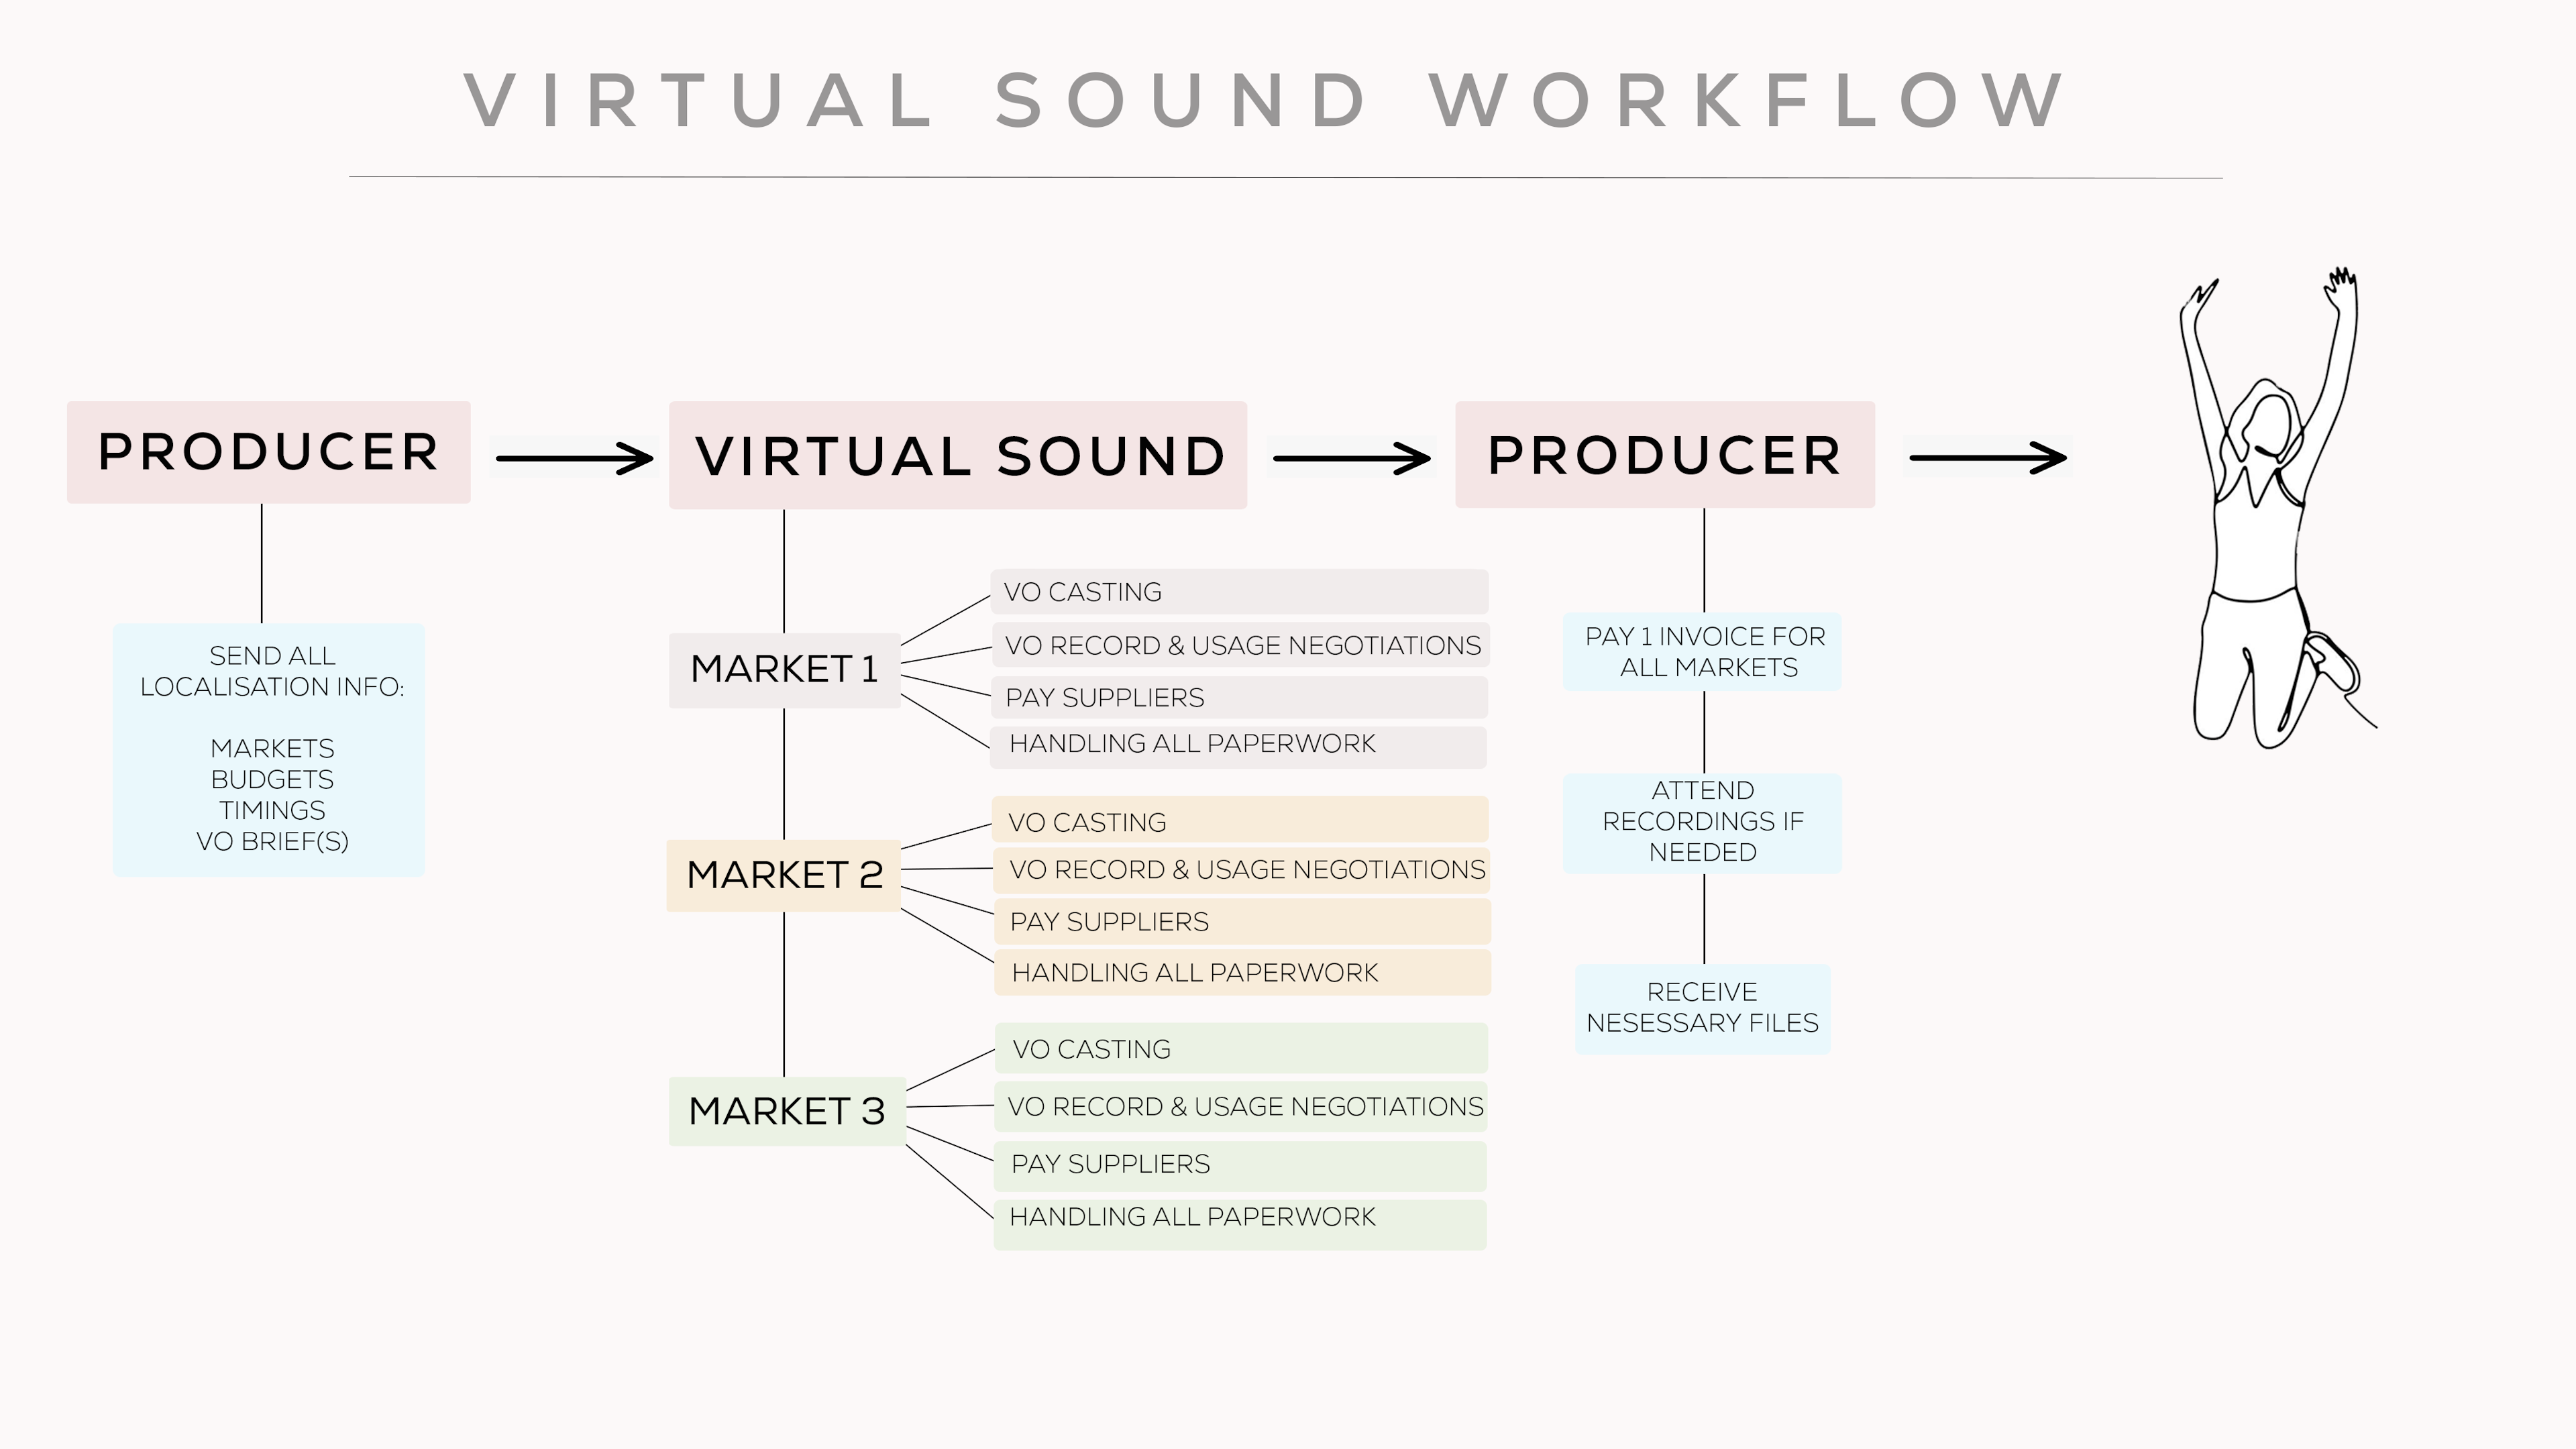
Task: Select Send All Localisation Info text box
Action: pos(269,750)
